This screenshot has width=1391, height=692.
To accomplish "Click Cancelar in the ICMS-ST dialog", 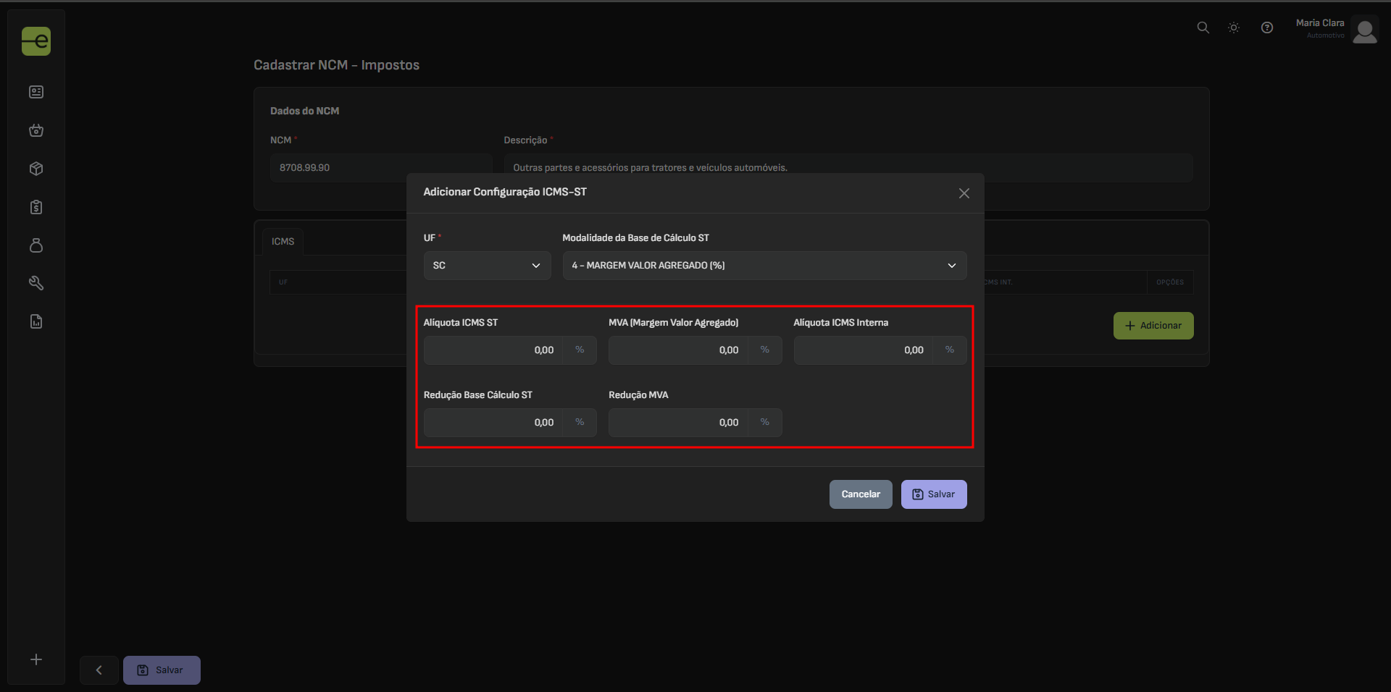I will click(860, 494).
